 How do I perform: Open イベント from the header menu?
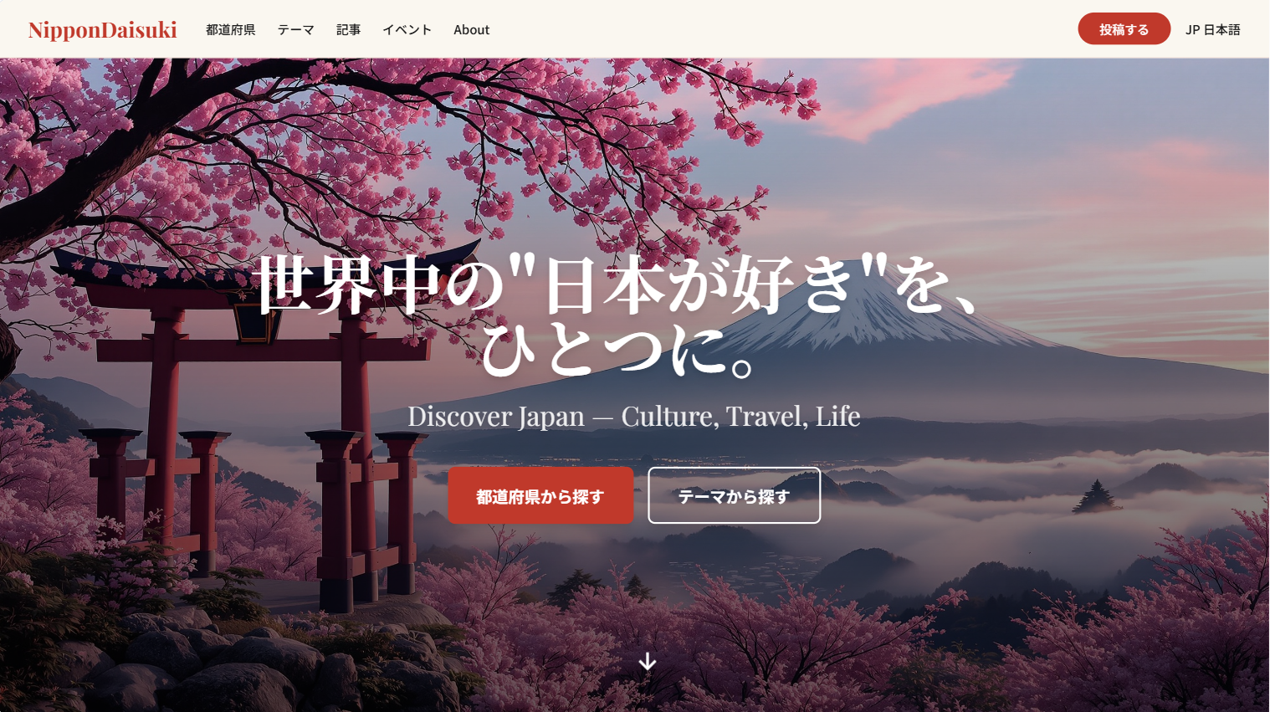407,29
